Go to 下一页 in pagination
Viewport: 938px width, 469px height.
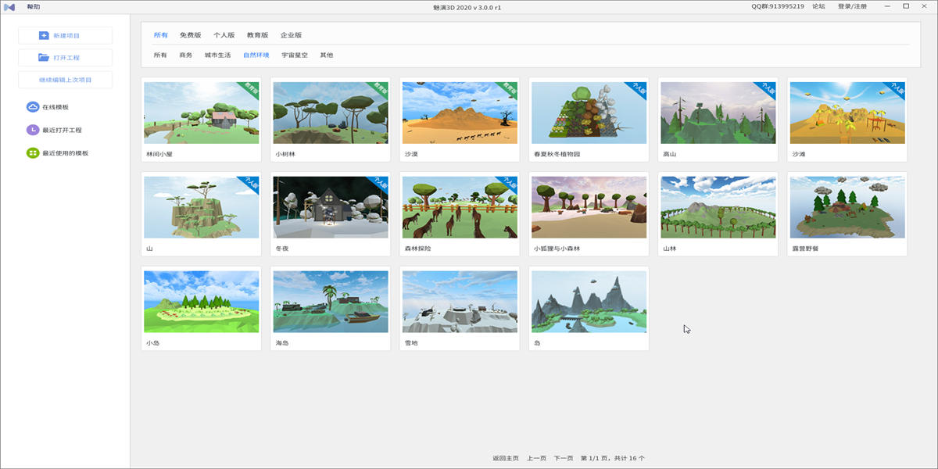pyautogui.click(x=564, y=458)
